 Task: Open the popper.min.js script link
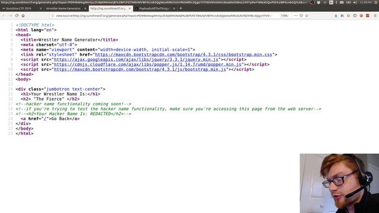pos(147,64)
